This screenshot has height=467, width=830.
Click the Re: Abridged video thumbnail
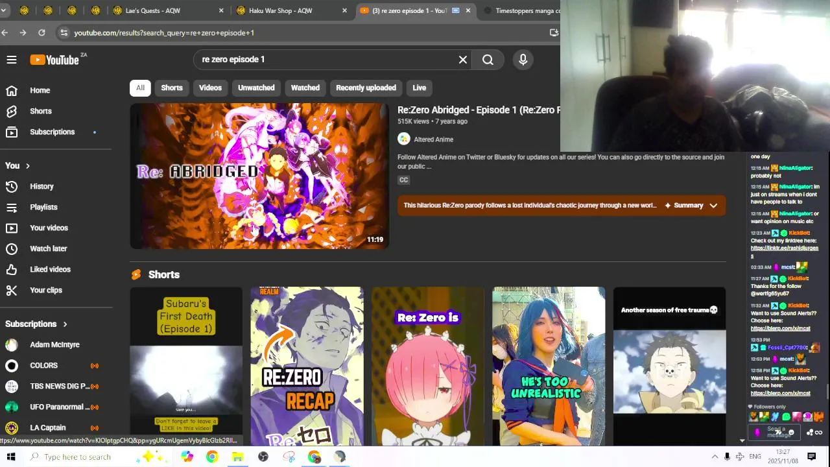coord(259,176)
